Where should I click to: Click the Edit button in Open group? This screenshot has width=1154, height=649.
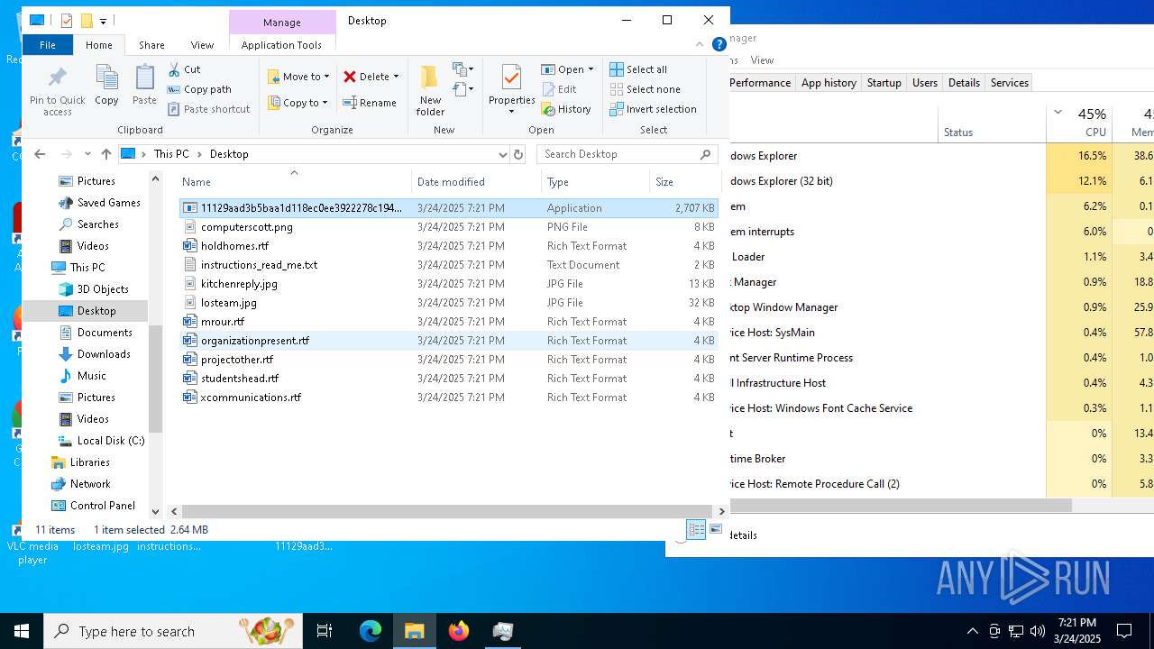point(559,89)
